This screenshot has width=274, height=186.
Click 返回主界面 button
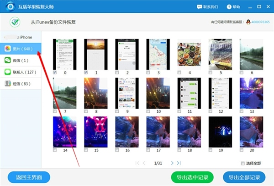29,177
